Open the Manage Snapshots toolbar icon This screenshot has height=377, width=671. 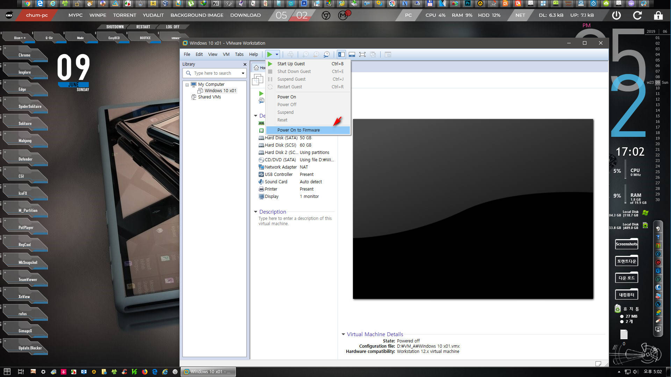pos(326,54)
